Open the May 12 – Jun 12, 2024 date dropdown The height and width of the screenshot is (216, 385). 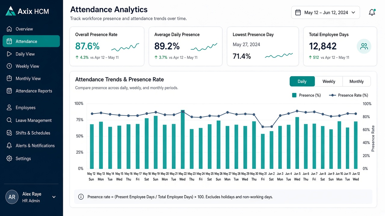(x=325, y=13)
